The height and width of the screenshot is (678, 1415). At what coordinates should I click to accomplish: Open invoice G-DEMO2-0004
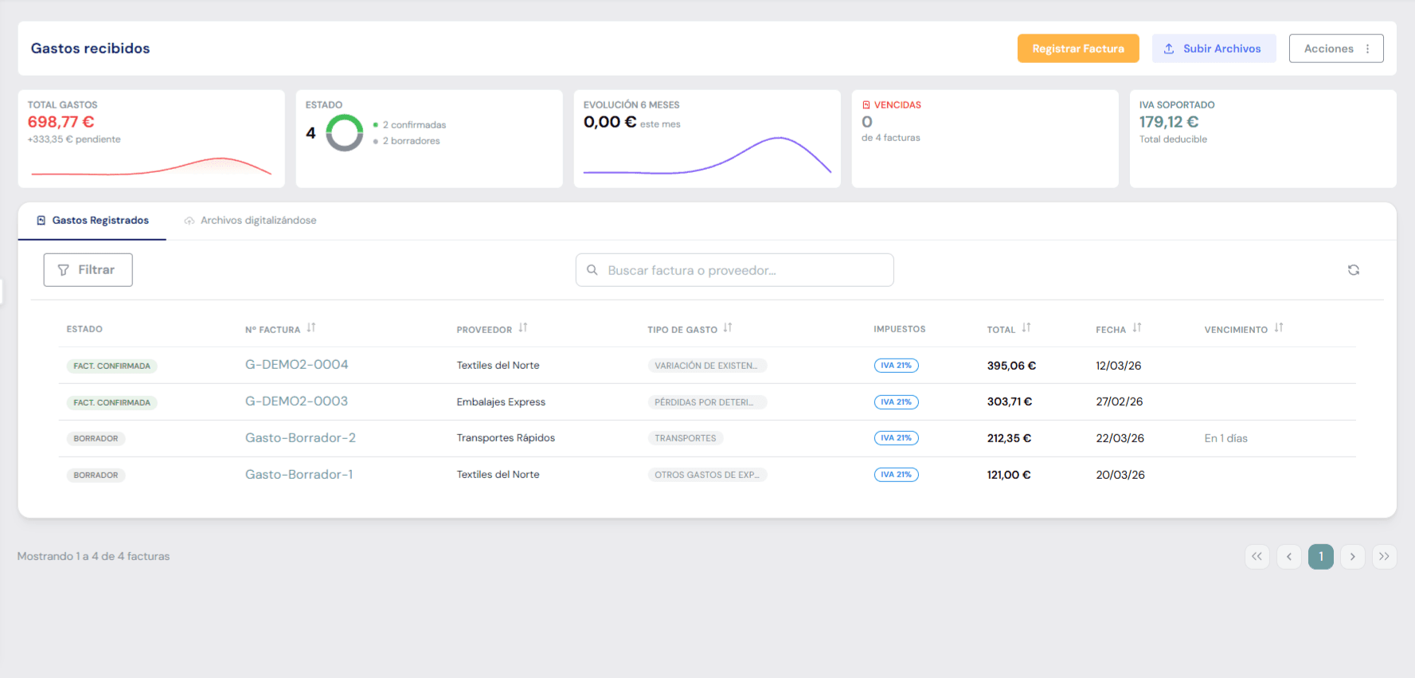pos(296,365)
